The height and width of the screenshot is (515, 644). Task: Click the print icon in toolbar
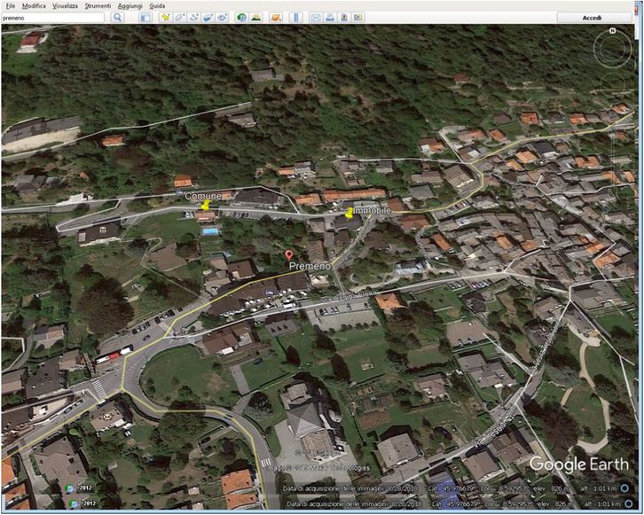point(330,18)
